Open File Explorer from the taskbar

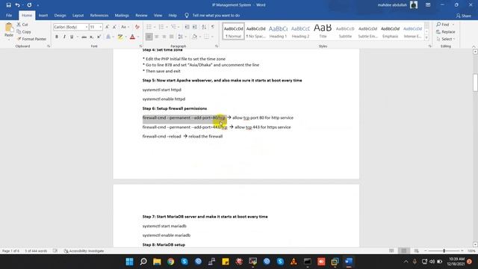click(157, 262)
